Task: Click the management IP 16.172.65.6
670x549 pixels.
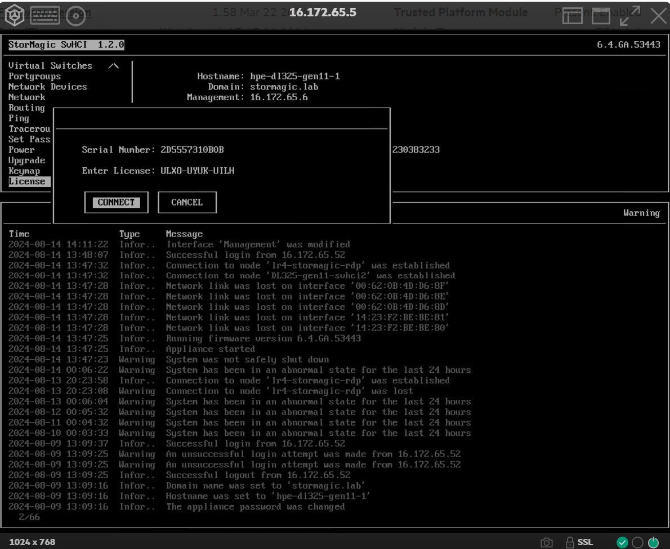Action: point(279,97)
